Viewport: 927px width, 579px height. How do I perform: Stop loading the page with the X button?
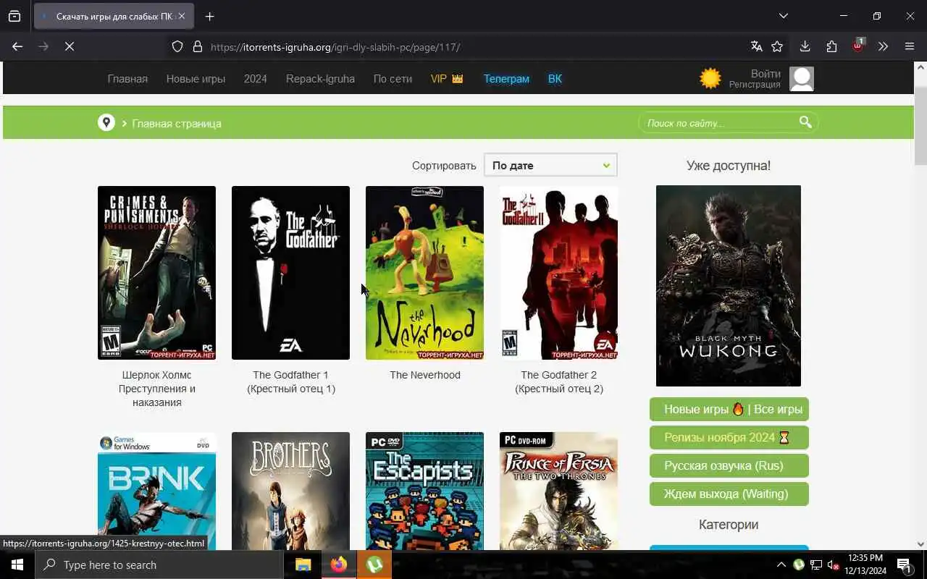coord(70,46)
